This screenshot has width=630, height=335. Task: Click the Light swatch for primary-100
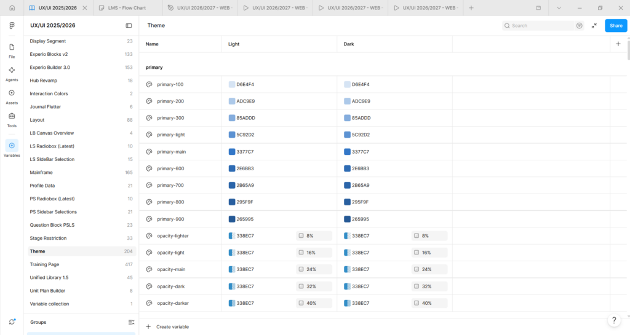(232, 84)
